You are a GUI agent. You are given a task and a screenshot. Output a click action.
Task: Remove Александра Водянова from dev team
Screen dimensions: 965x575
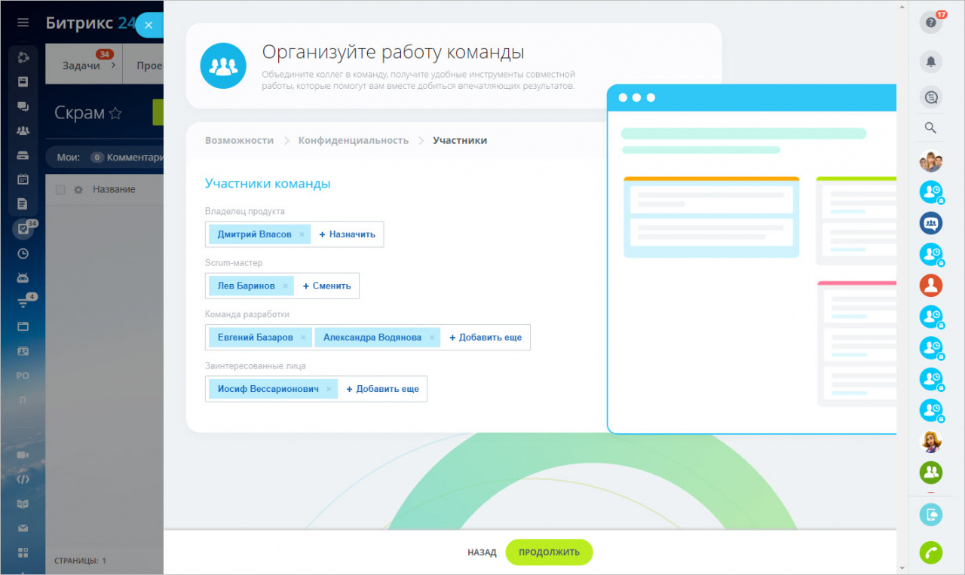pos(432,338)
